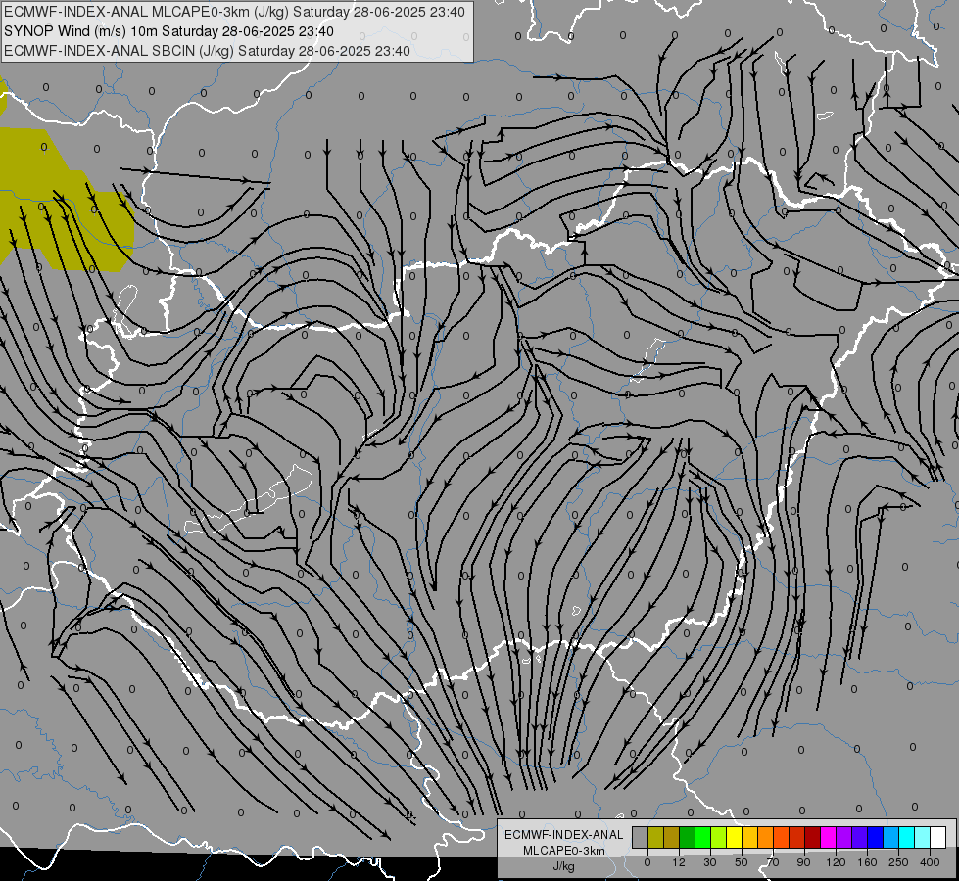The height and width of the screenshot is (881, 959).
Task: Click the SYNOP Wind 10m title line
Action: 168,31
